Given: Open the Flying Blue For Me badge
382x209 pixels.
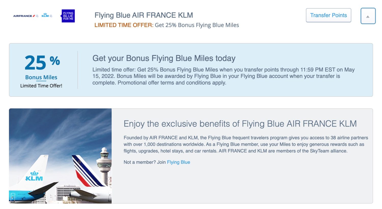Looking at the screenshot, I should 68,16.
